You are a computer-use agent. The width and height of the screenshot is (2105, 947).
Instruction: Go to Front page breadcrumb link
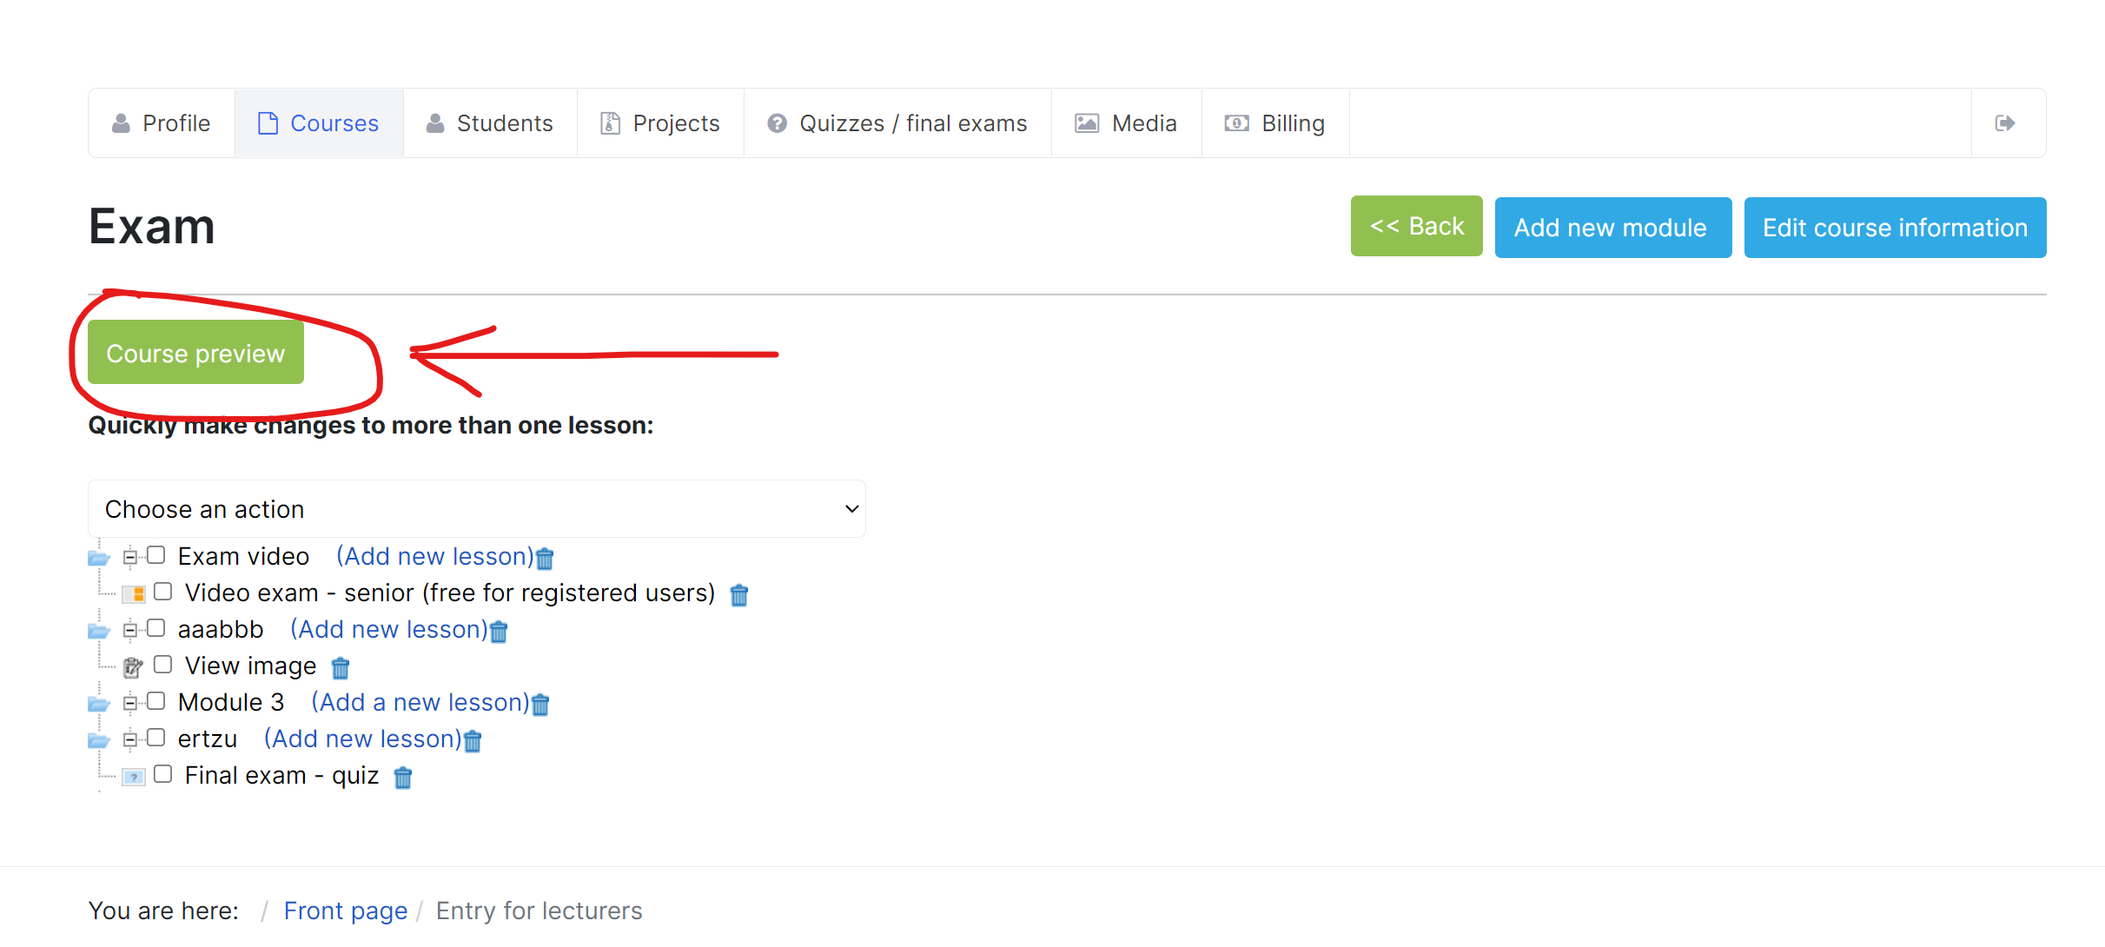[346, 911]
